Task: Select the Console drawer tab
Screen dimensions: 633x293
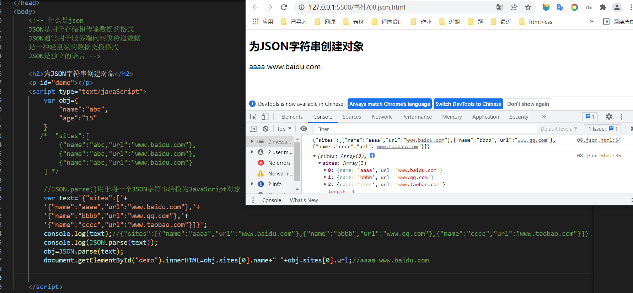Action: tap(272, 200)
